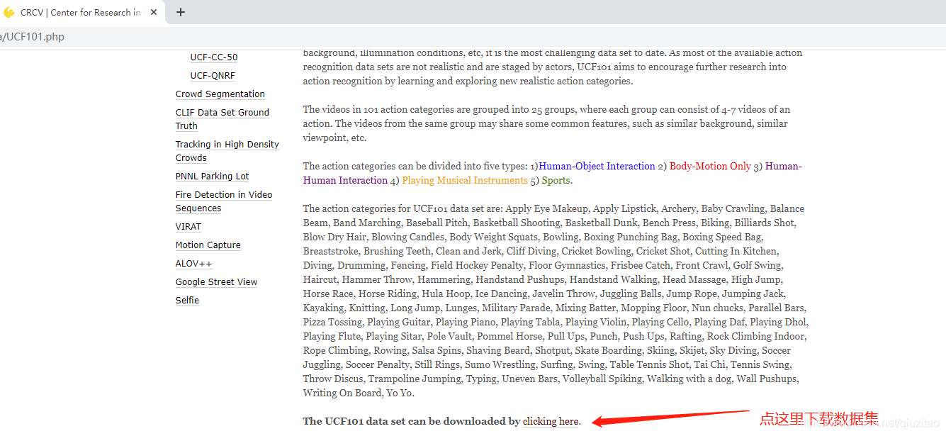
Task: Click the red 'Body-Motion Only' text
Action: pos(710,166)
